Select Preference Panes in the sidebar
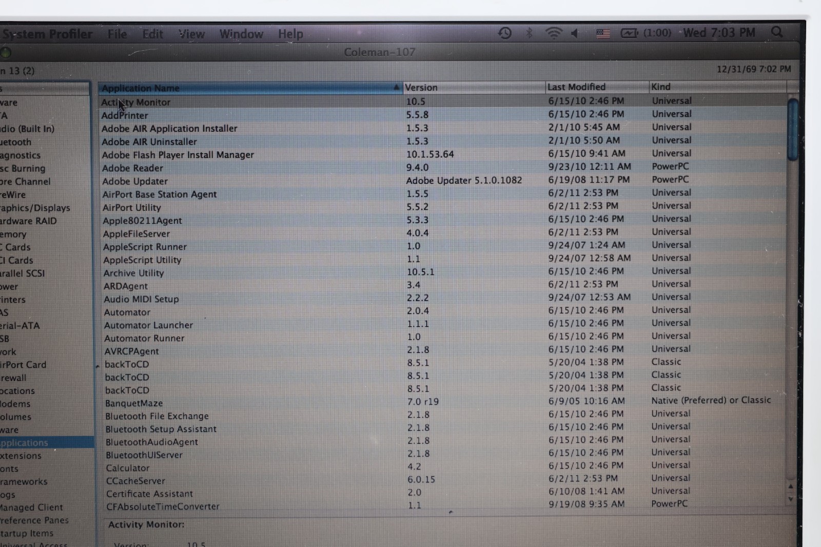This screenshot has width=821, height=547. [x=47, y=520]
